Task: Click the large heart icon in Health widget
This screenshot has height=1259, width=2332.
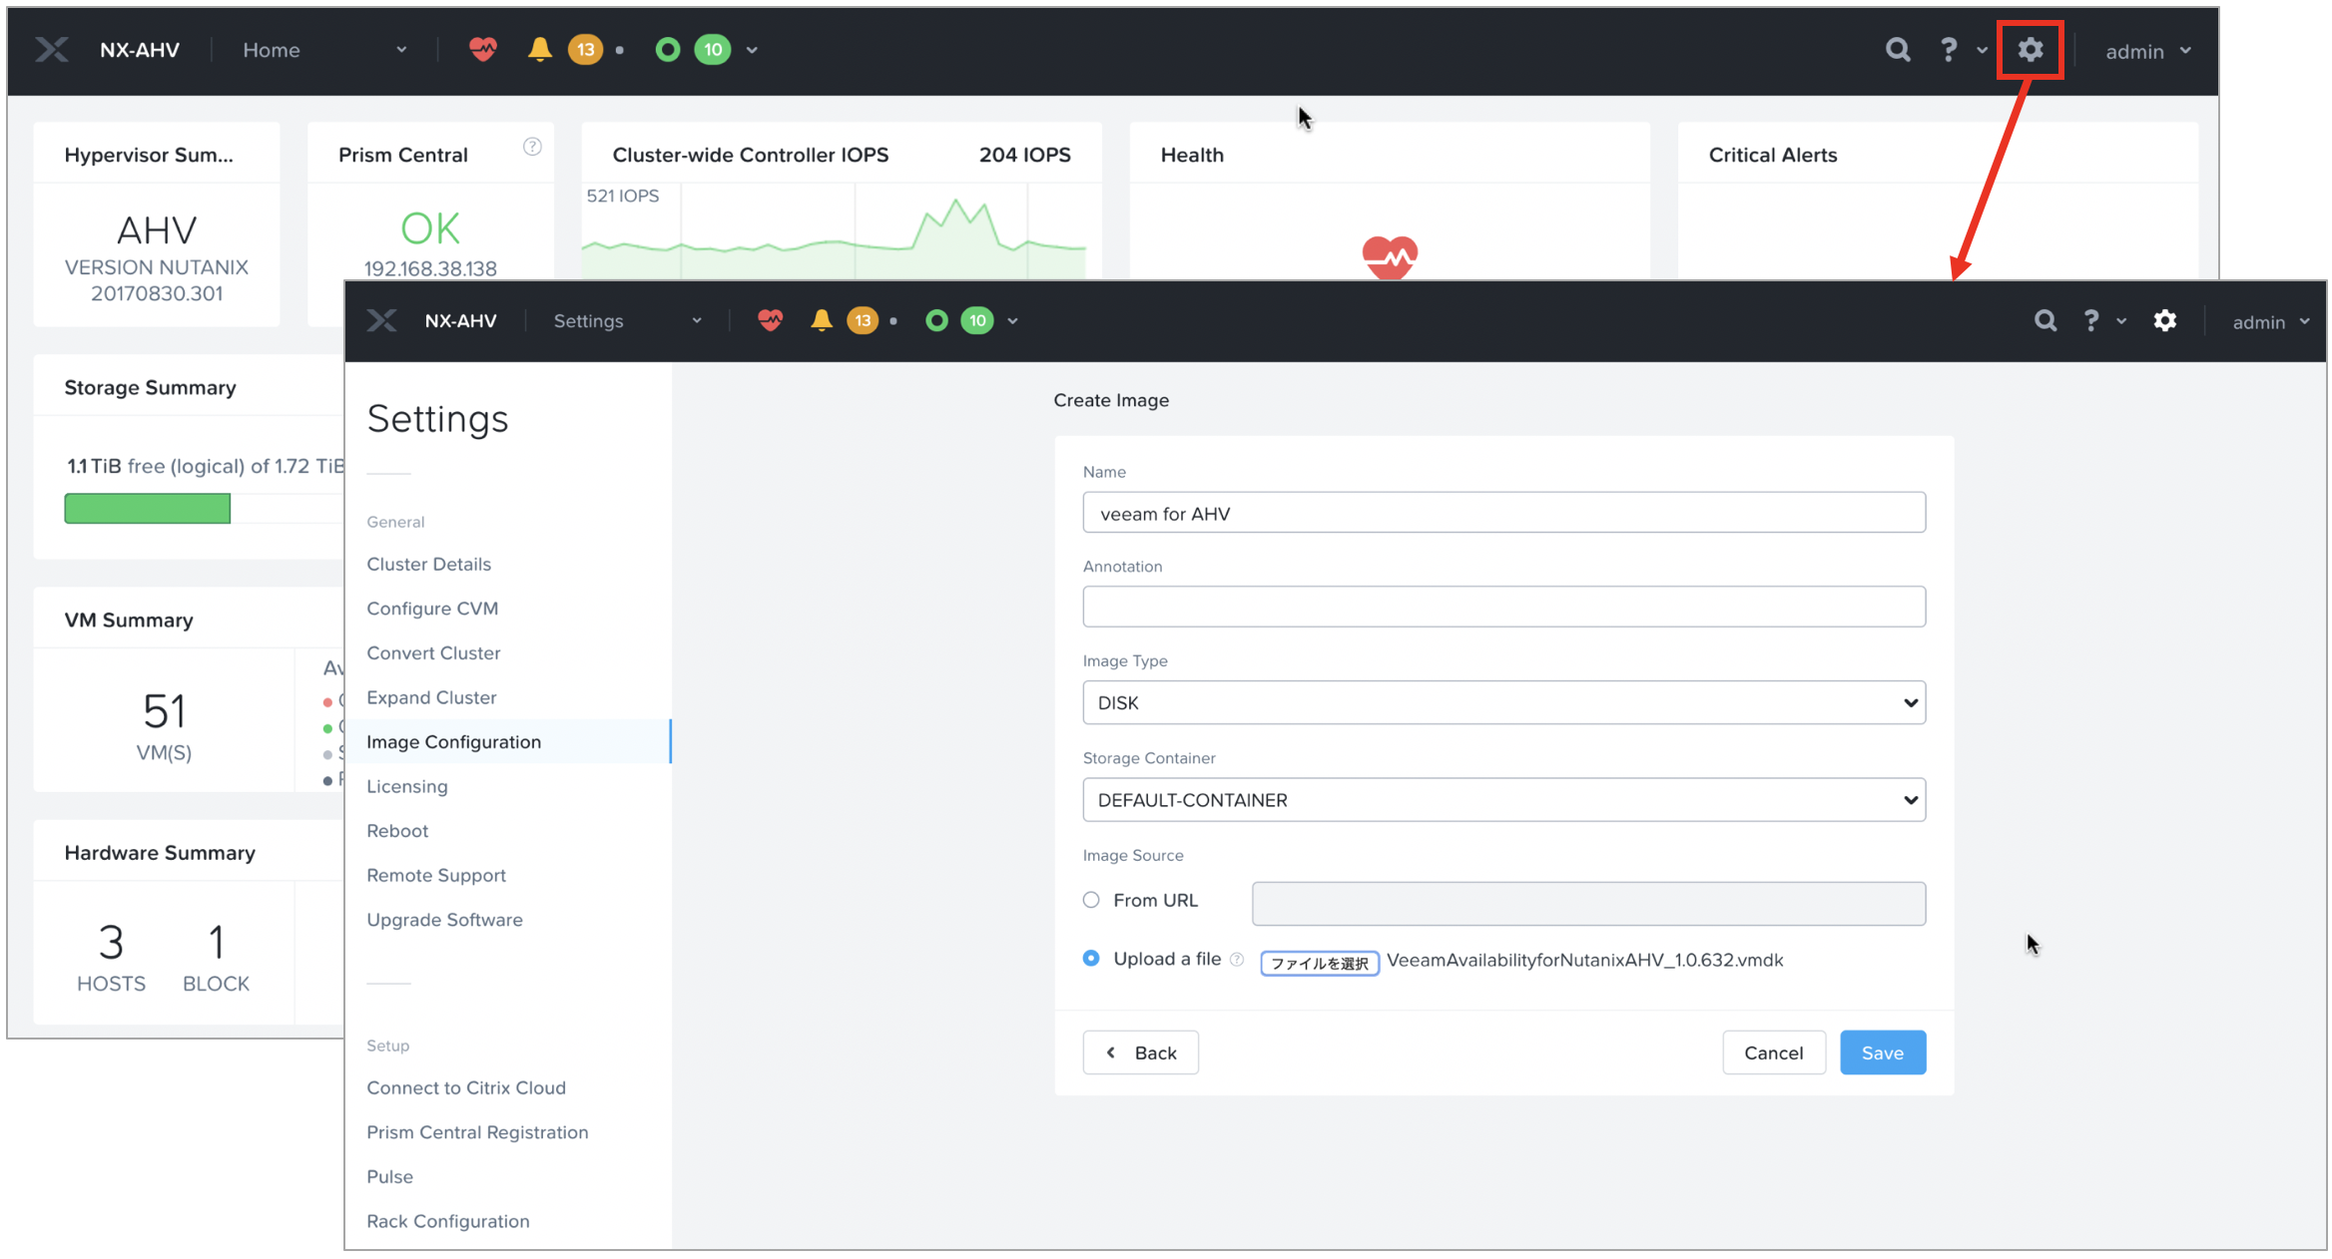Action: 1390,257
